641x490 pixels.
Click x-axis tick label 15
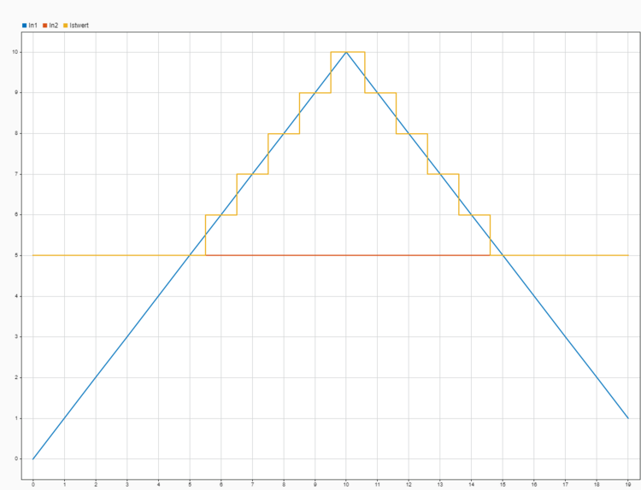[503, 485]
